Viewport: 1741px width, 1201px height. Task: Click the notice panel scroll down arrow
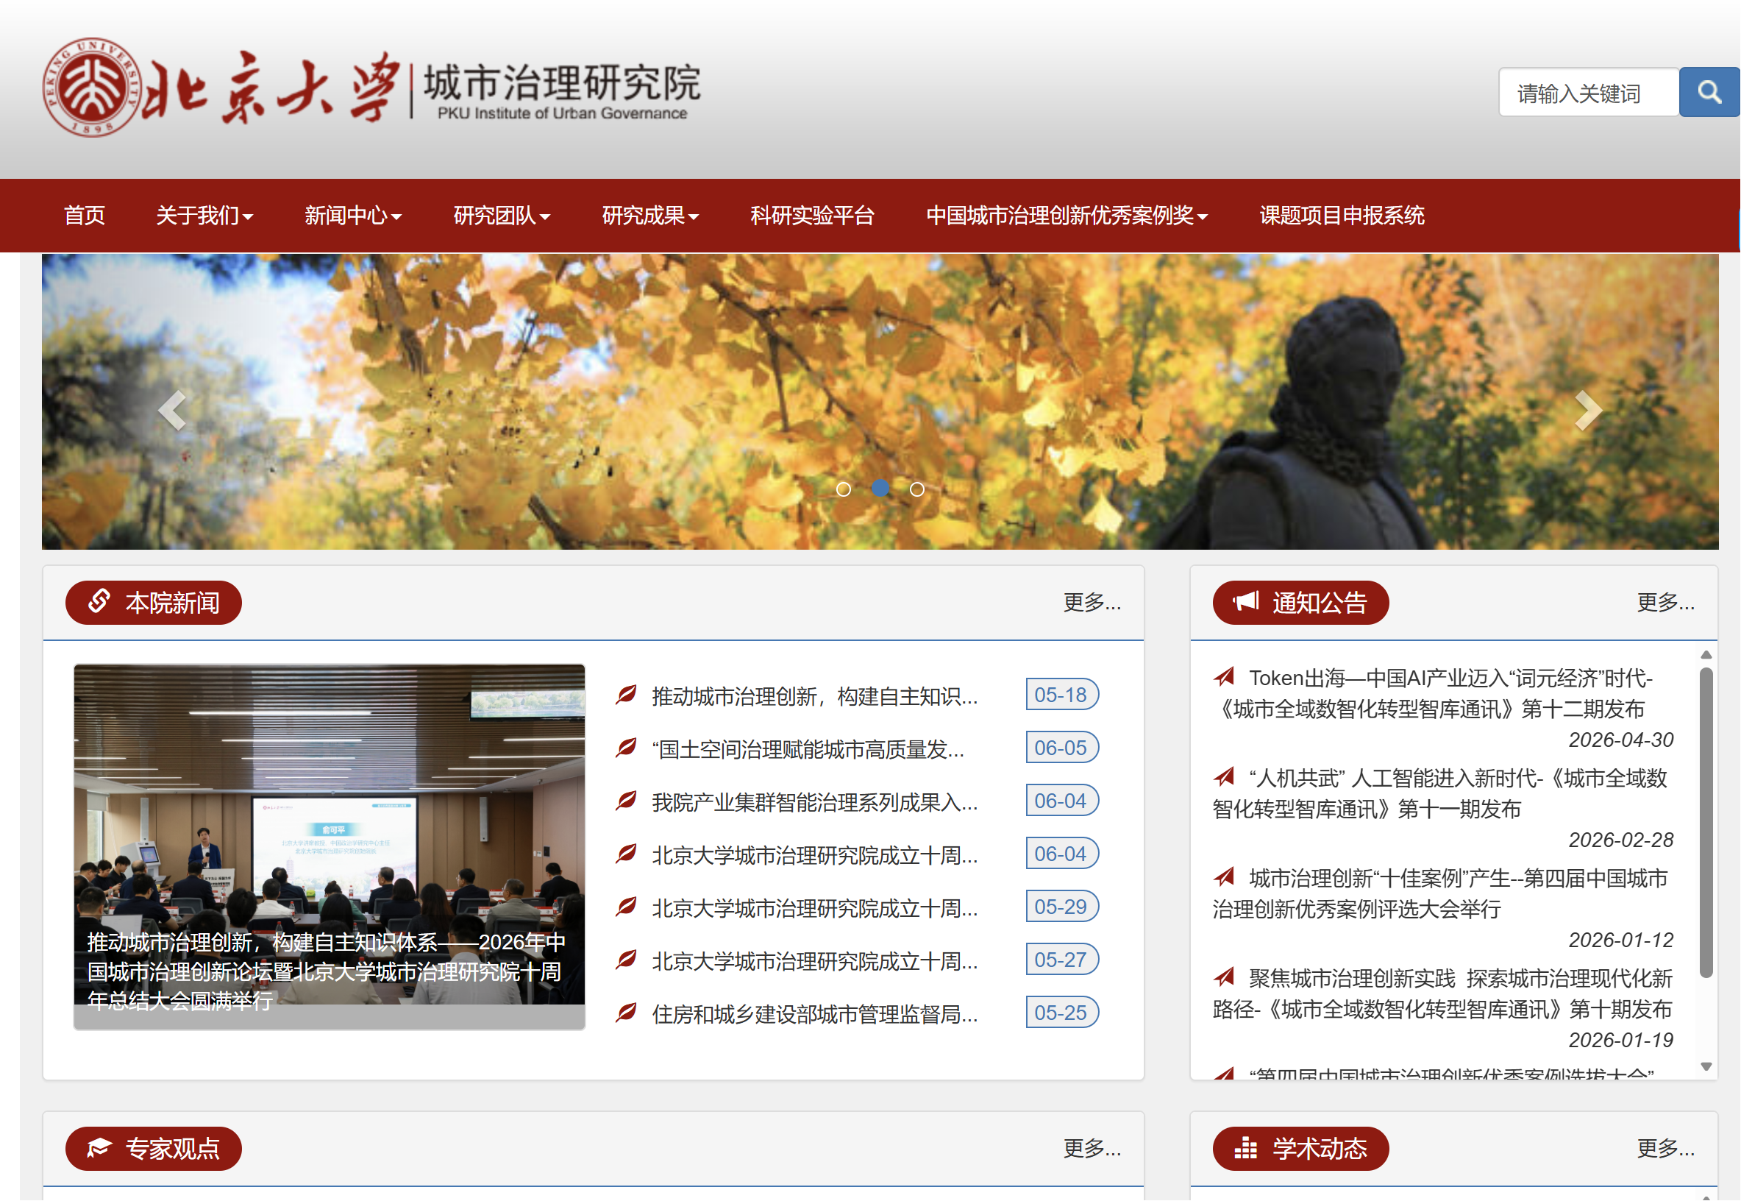click(1706, 1066)
